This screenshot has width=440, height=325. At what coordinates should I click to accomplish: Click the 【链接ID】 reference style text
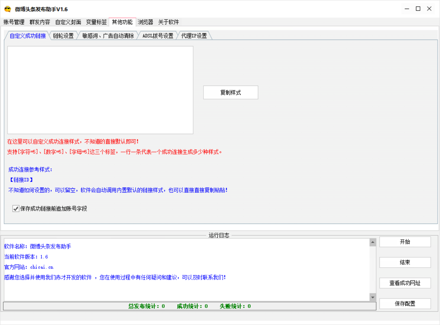pos(21,180)
